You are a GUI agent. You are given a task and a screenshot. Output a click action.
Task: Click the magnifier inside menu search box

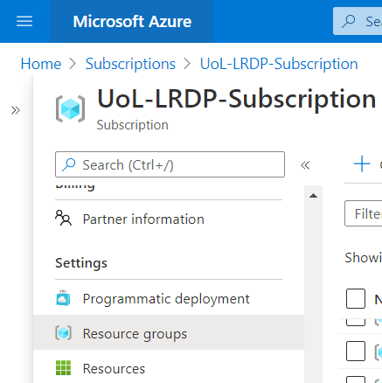click(x=69, y=164)
